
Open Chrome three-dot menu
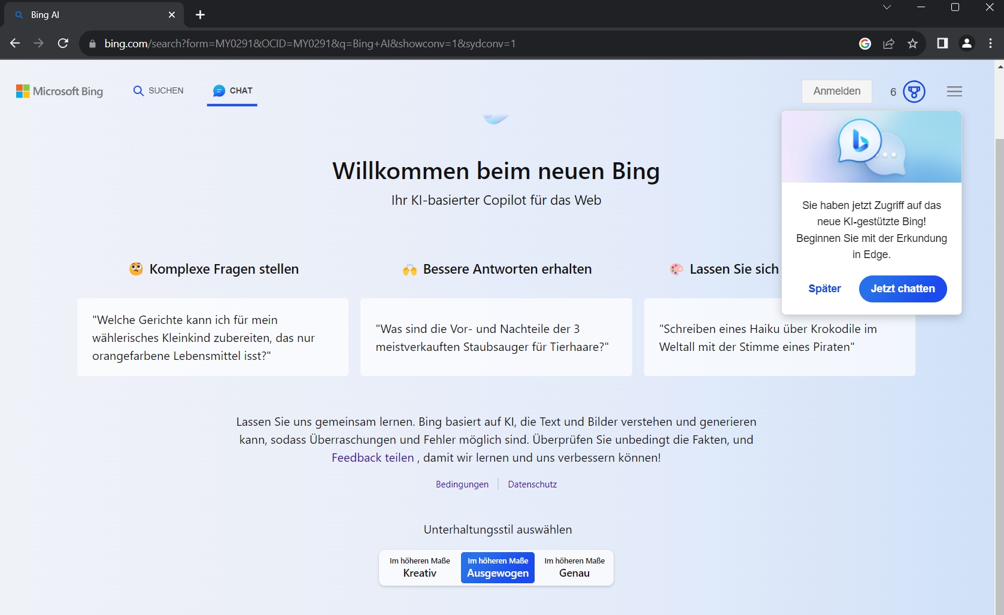click(x=990, y=43)
